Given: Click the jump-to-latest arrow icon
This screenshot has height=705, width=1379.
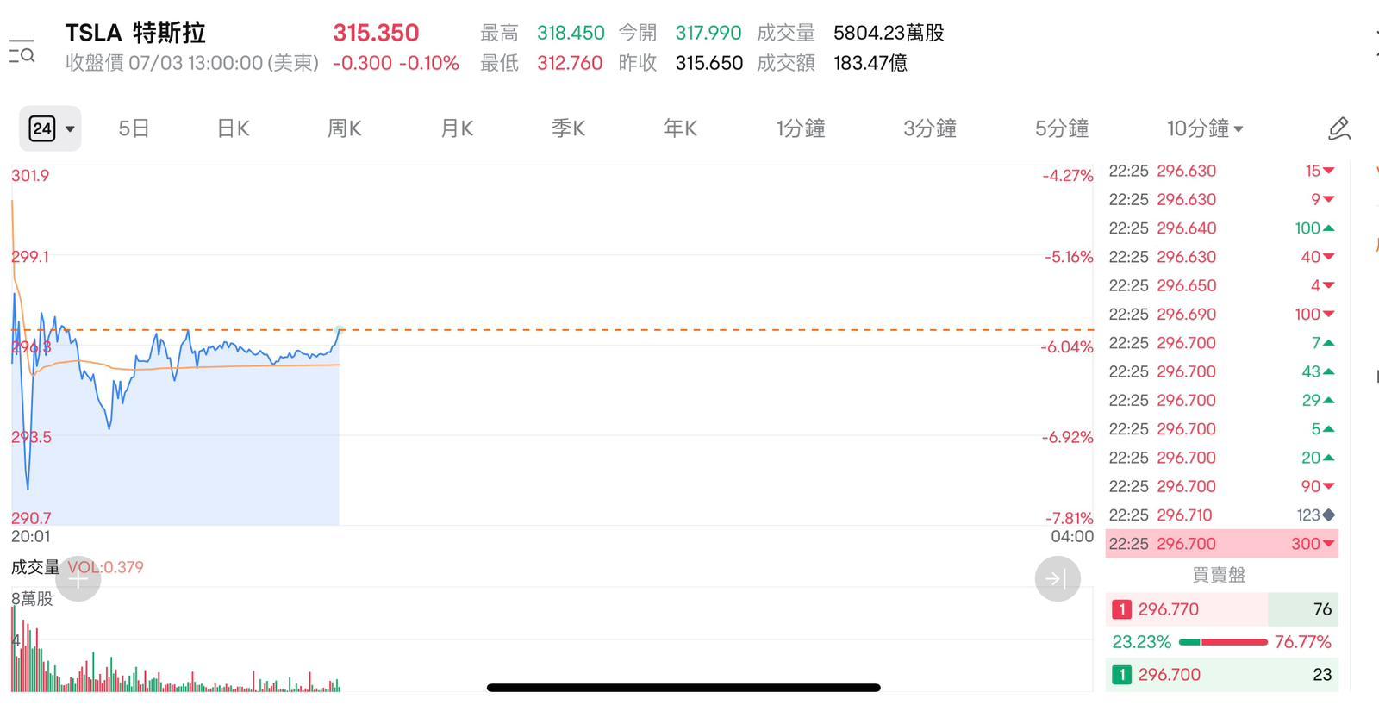Looking at the screenshot, I should tap(1058, 578).
